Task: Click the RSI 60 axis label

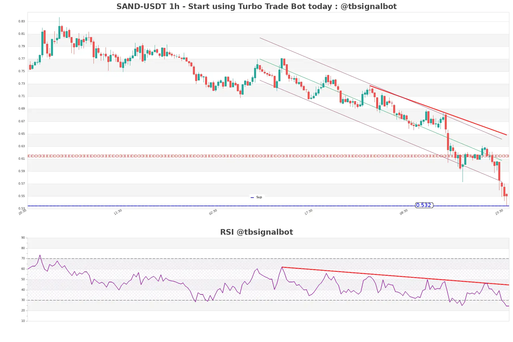Action: tap(23, 269)
